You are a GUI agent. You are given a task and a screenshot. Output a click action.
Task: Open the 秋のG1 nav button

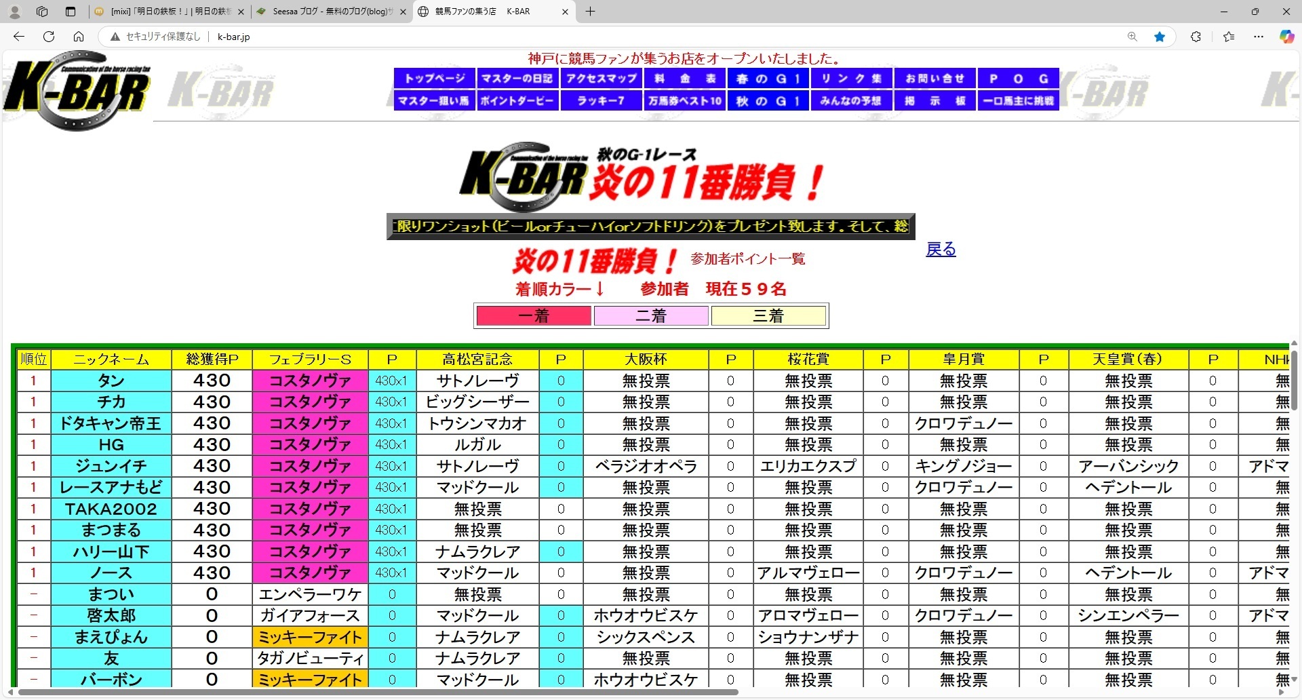click(x=768, y=100)
